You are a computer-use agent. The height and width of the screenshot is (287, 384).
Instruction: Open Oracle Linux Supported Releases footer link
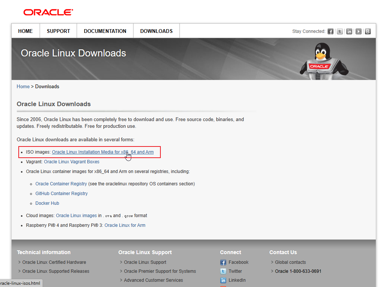(56, 271)
